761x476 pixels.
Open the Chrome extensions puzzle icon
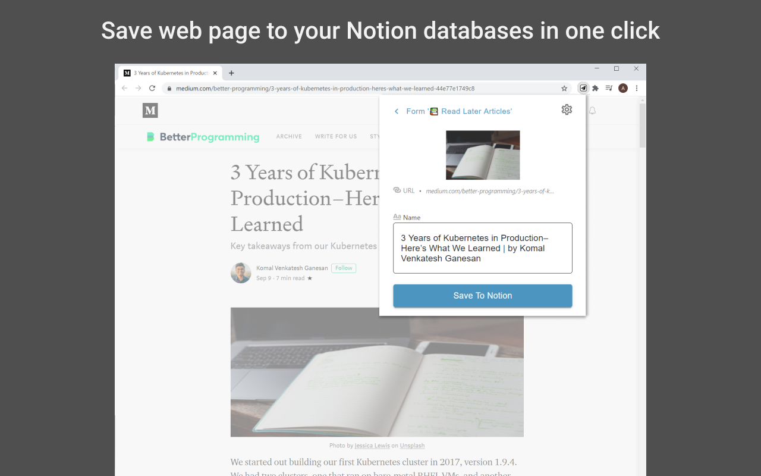coord(595,88)
